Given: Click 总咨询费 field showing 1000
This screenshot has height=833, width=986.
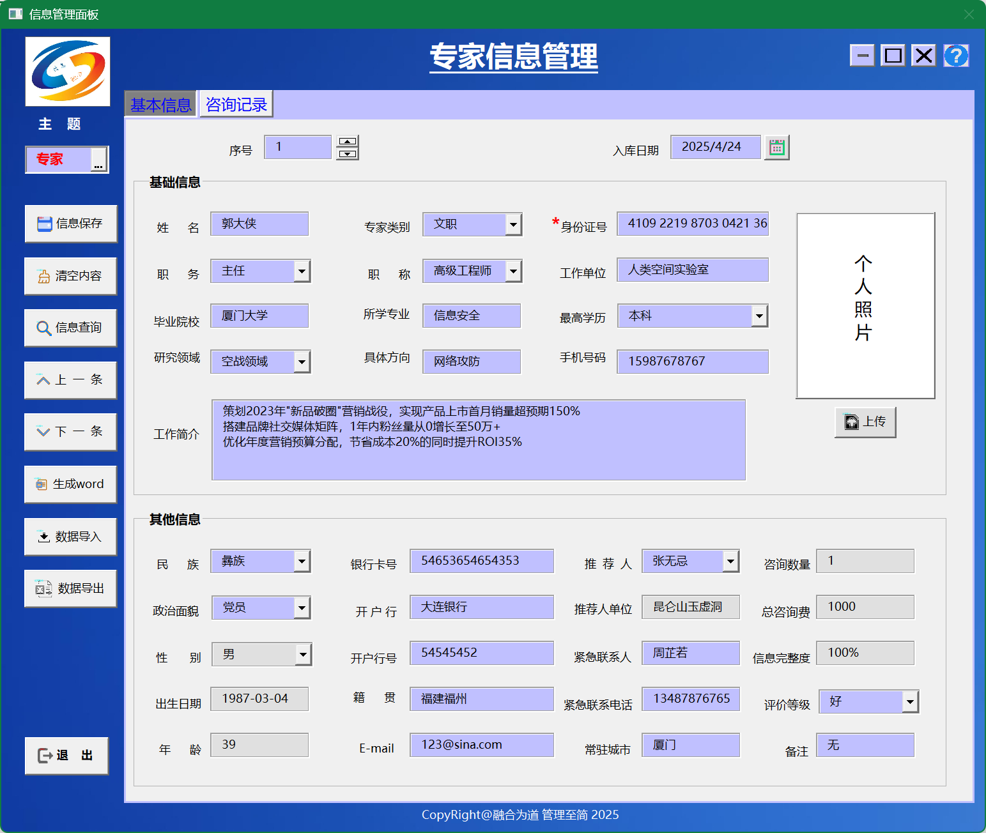Looking at the screenshot, I should click(865, 607).
